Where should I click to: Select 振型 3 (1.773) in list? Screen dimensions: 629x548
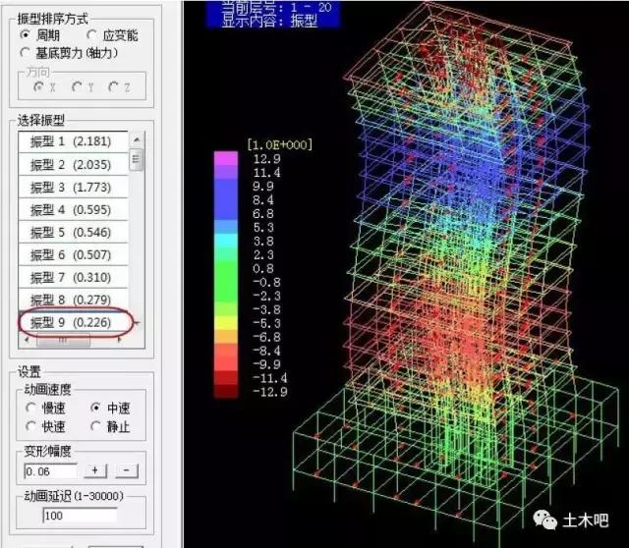click(x=73, y=188)
